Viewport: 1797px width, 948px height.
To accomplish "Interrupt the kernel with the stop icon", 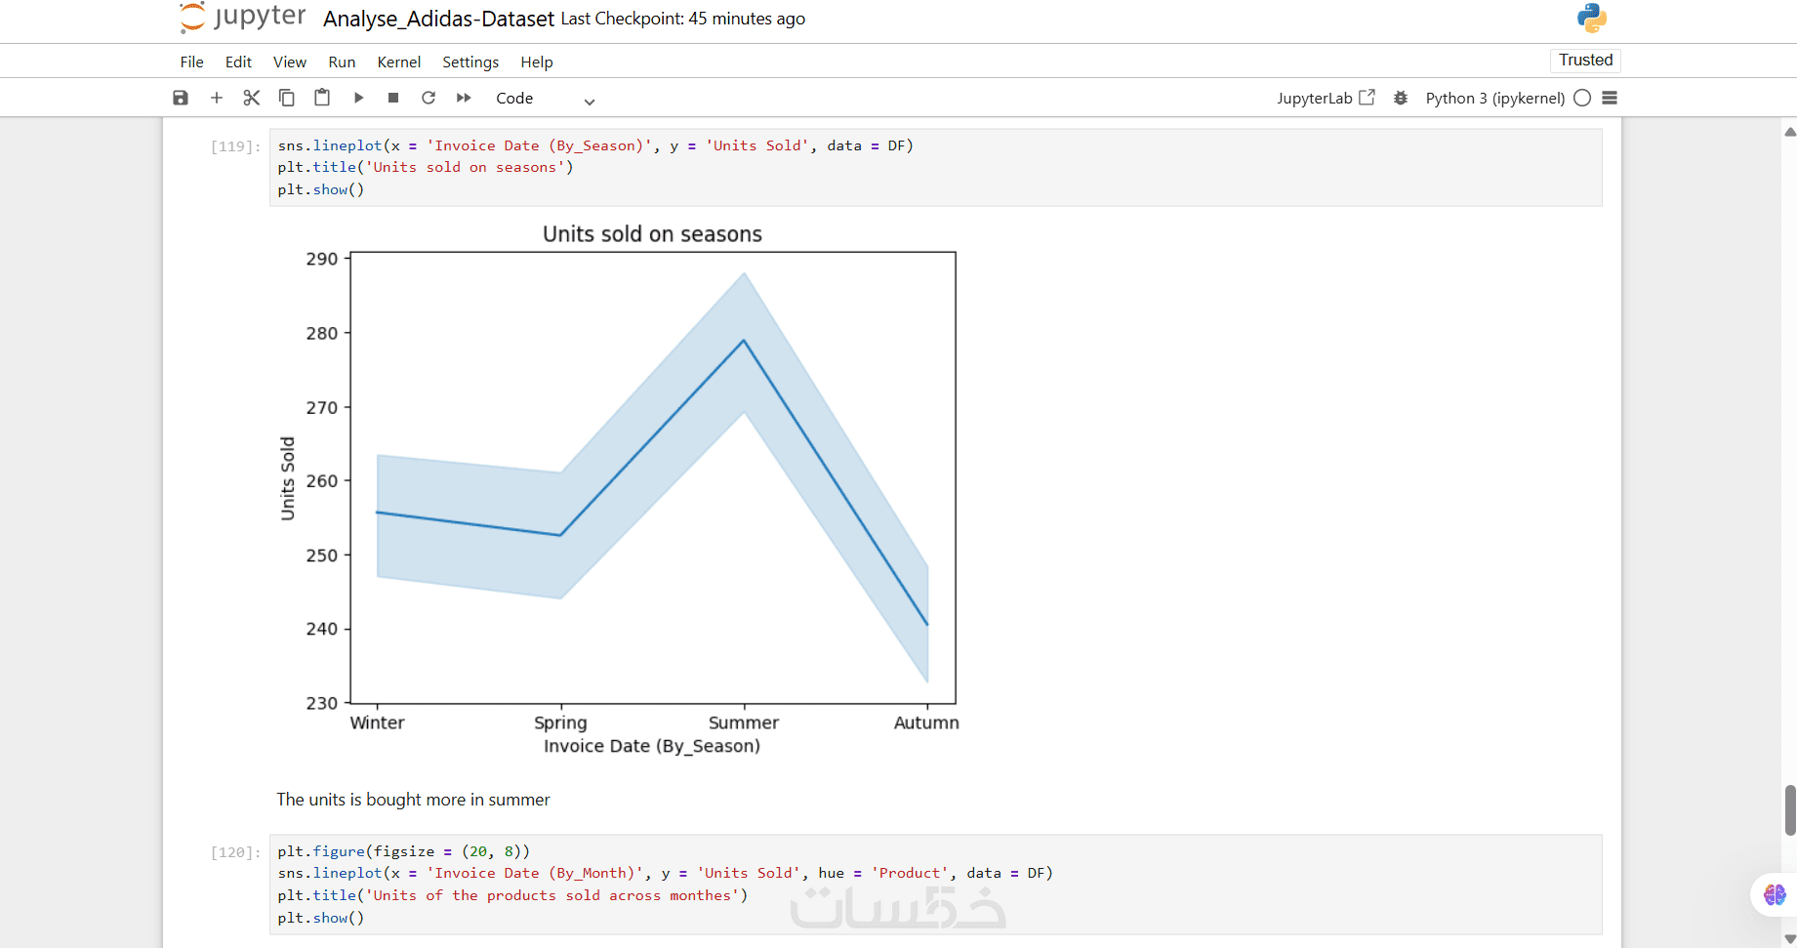I will [x=393, y=98].
